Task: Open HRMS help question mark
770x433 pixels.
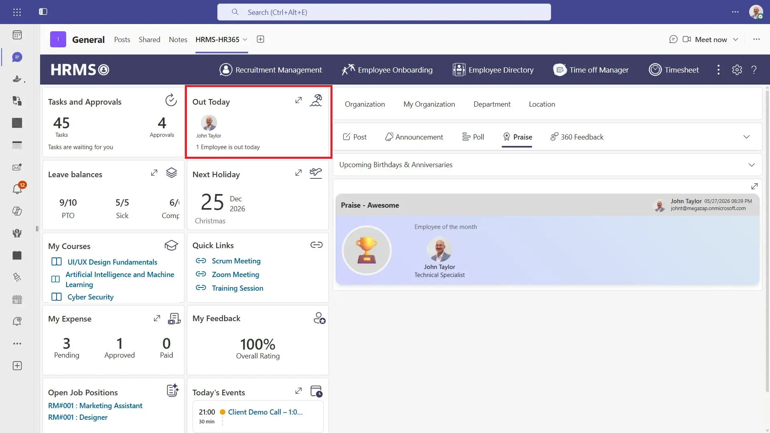Action: pos(754,70)
